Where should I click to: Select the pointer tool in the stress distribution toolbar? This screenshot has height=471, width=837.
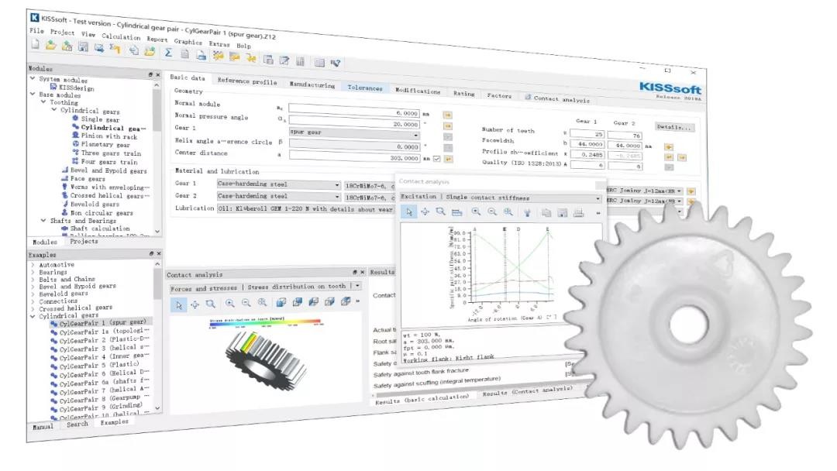click(179, 305)
